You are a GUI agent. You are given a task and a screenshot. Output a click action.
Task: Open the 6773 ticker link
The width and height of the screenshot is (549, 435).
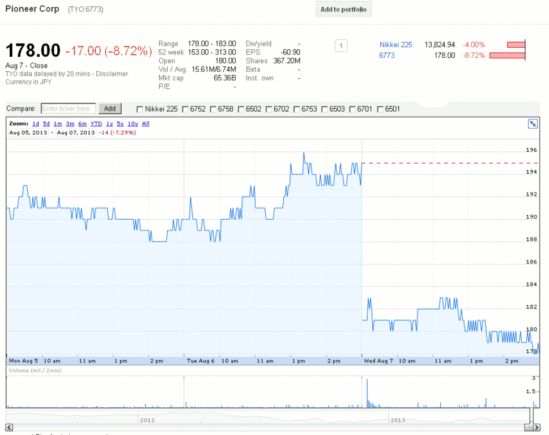pyautogui.click(x=387, y=56)
